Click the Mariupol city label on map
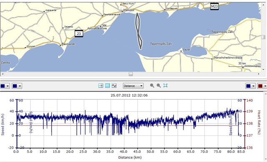This screenshot has height=162, width=267. [129, 10]
